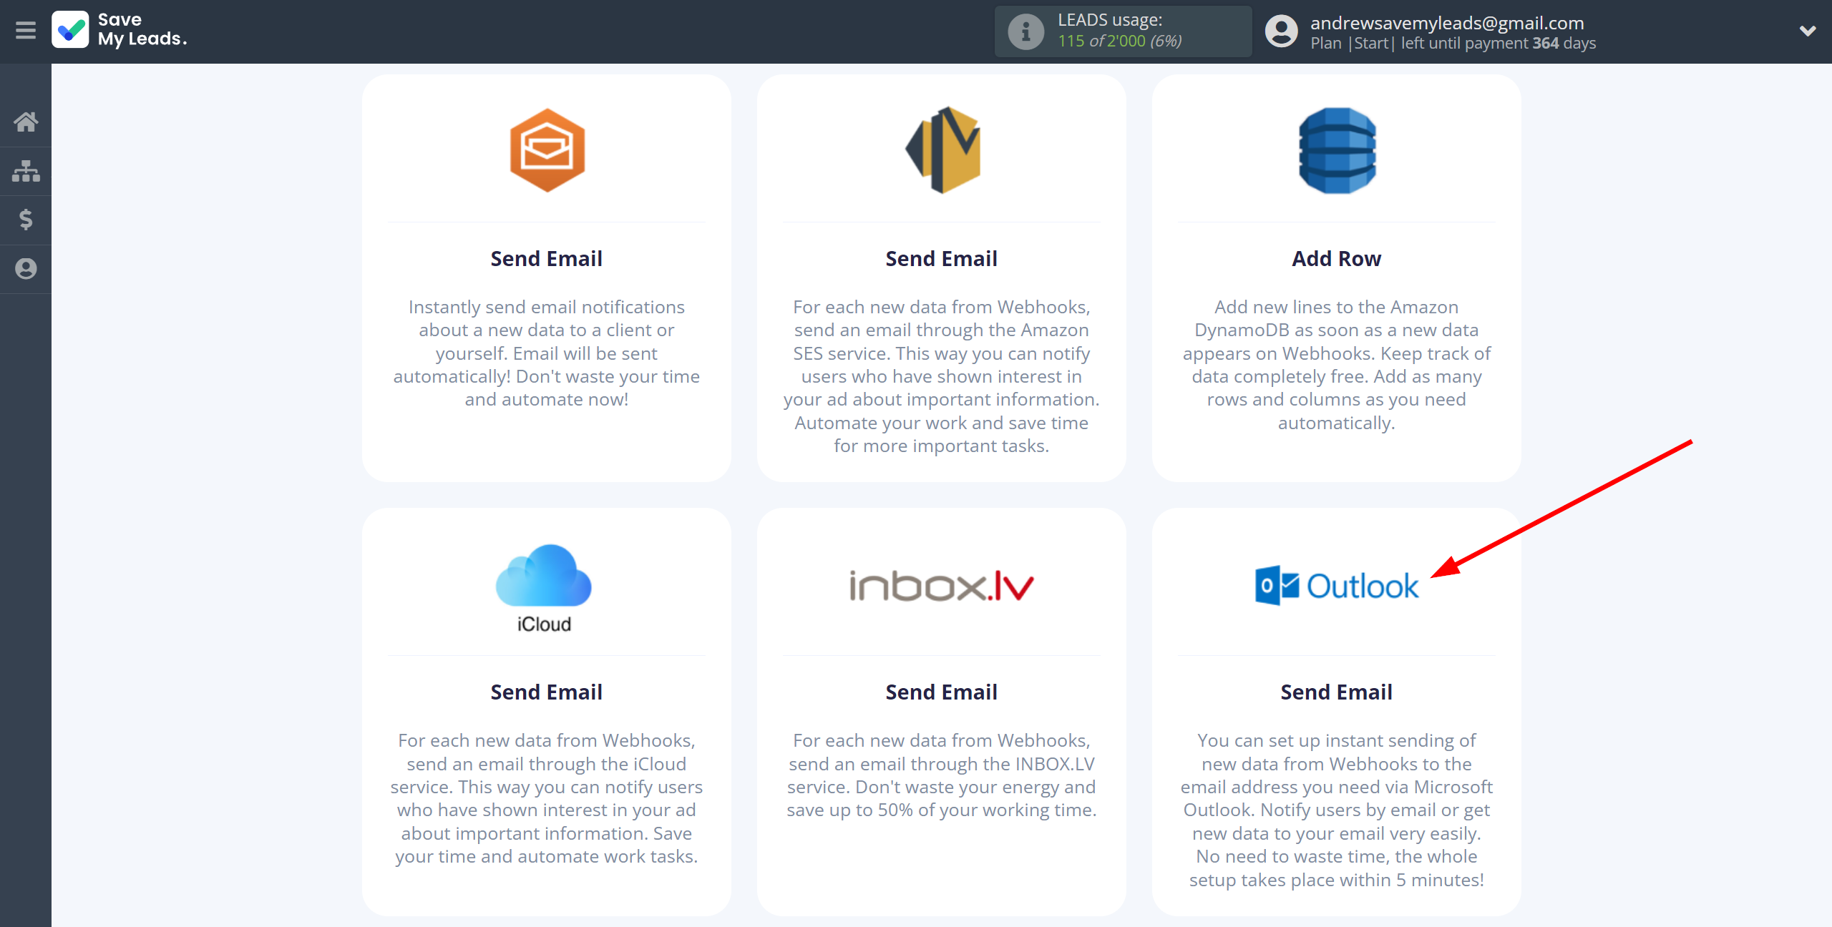Screen dimensions: 1832x927
Task: Click the account avatar icon in header
Action: point(1281,31)
